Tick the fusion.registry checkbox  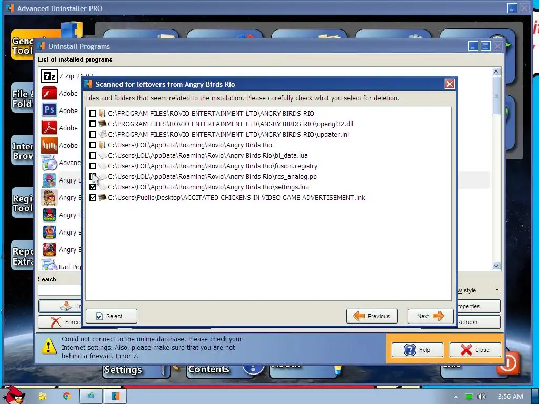click(93, 166)
